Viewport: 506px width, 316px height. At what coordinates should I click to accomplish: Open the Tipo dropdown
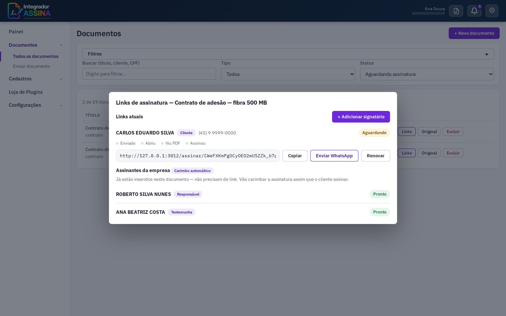tap(288, 74)
